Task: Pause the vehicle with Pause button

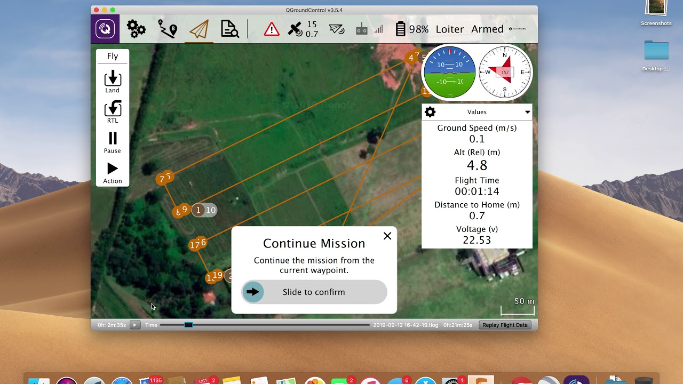Action: tap(113, 142)
